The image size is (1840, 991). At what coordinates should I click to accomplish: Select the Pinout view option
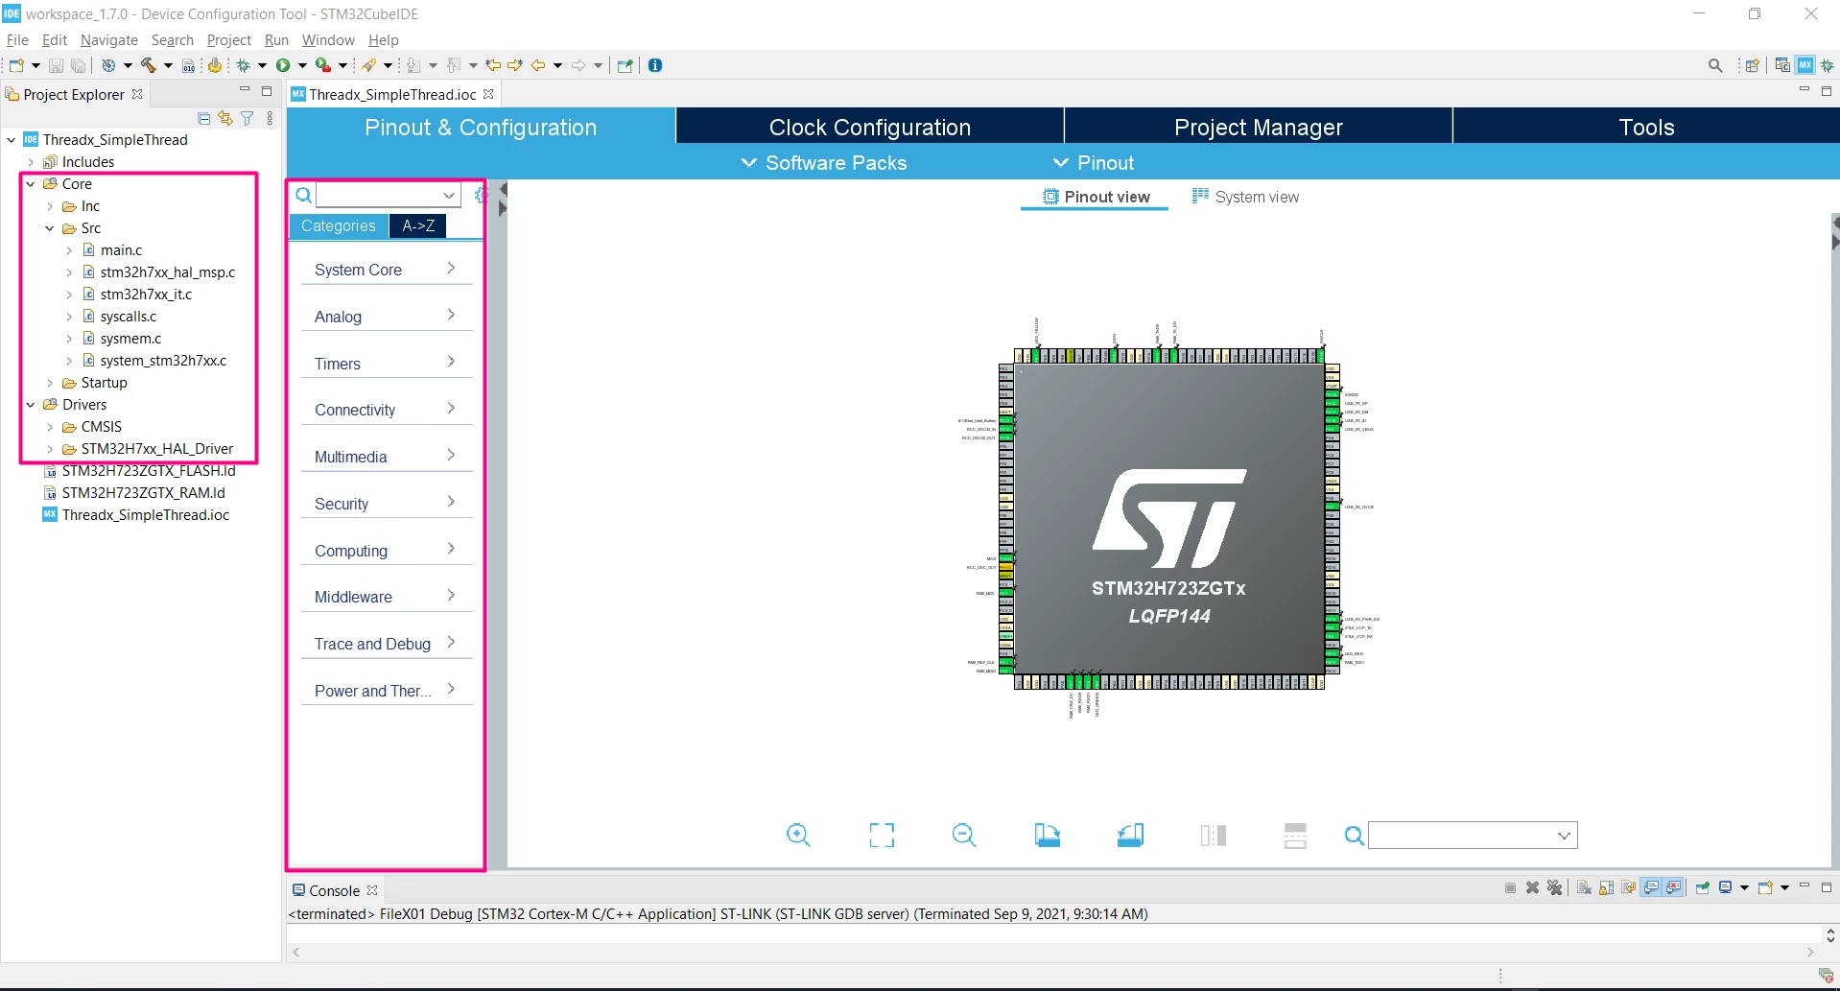point(1096,197)
